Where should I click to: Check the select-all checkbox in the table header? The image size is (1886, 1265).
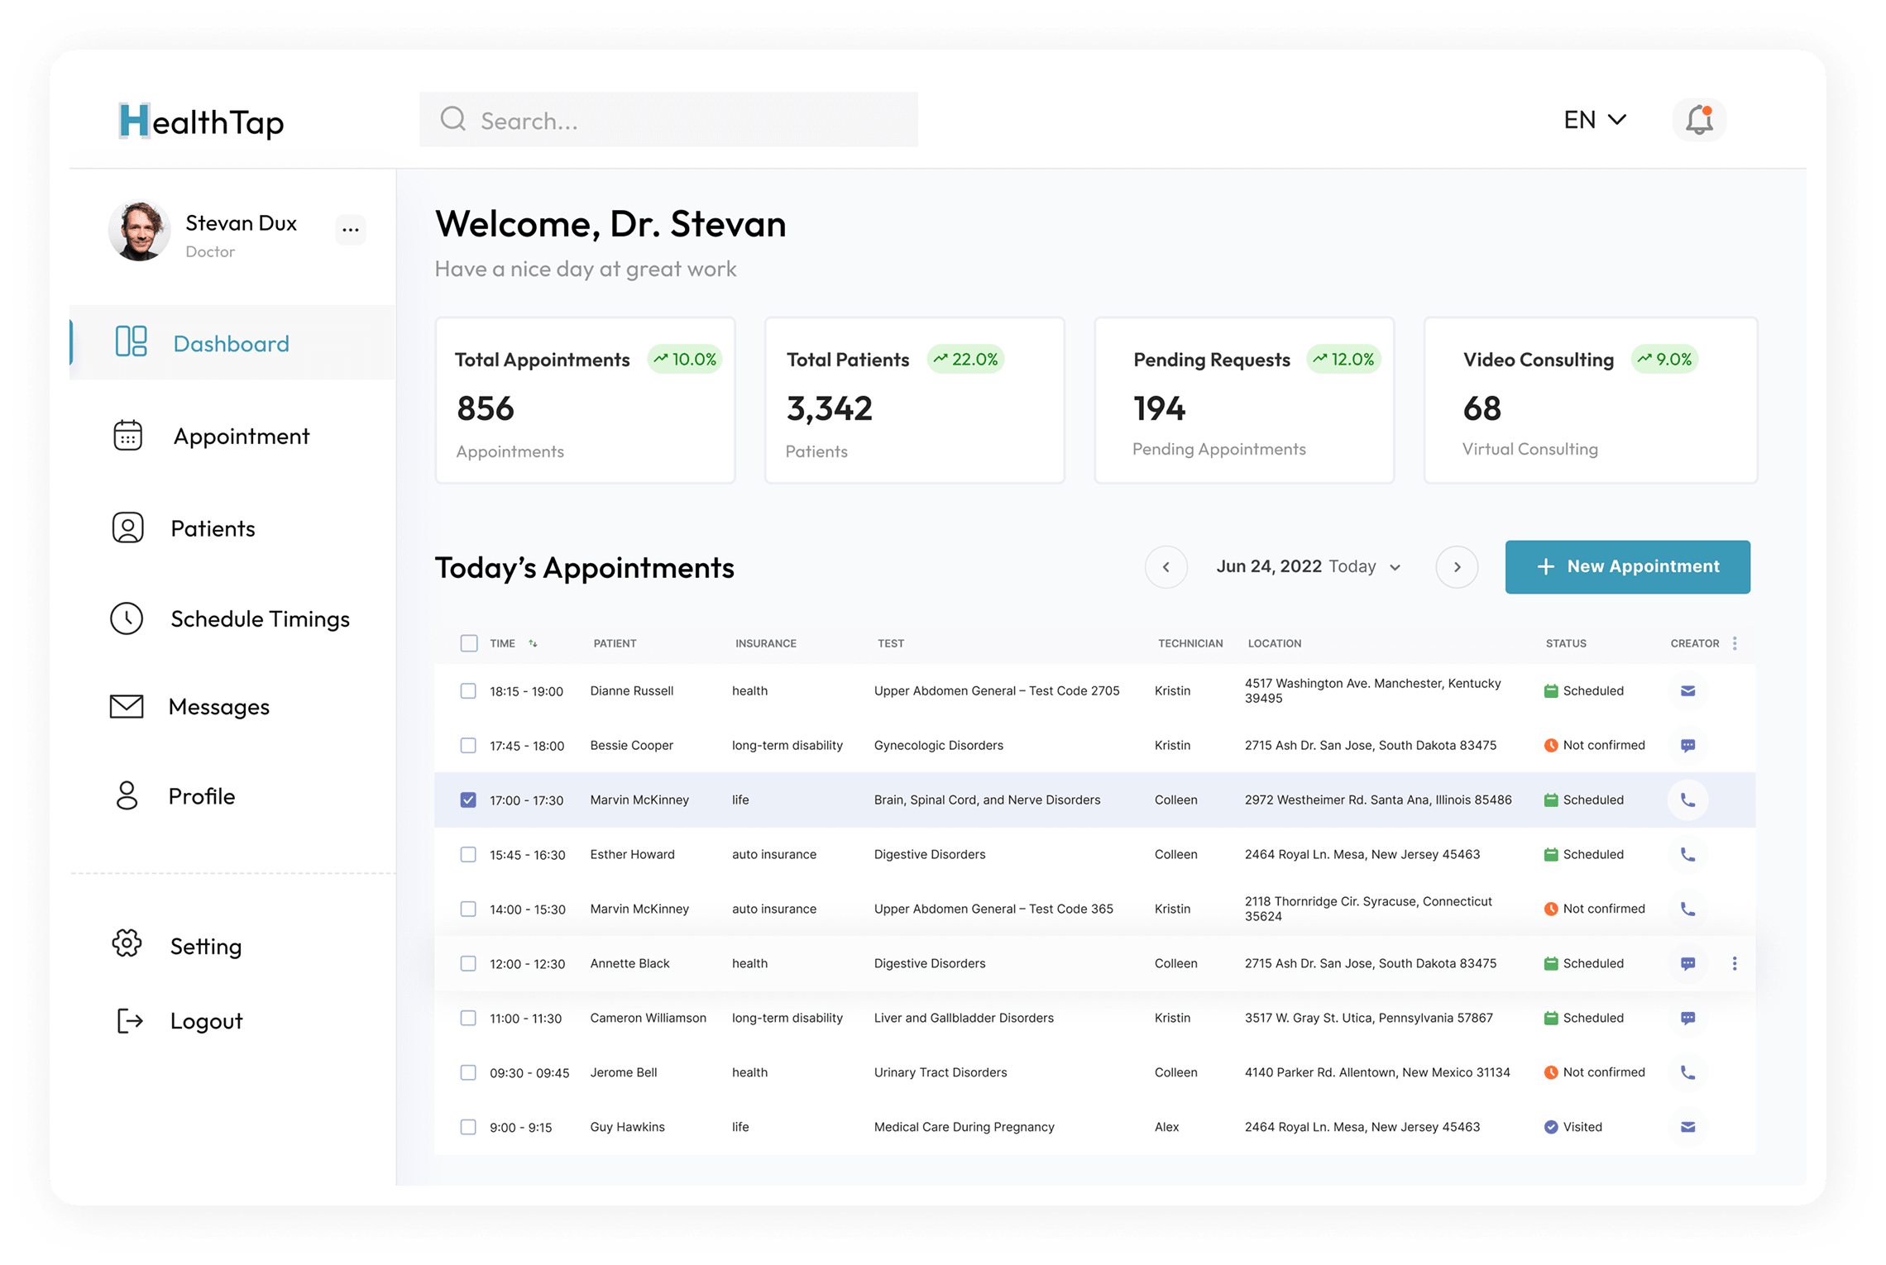pos(468,642)
